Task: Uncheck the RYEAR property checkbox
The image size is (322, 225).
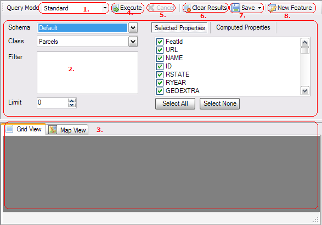Action: coord(160,83)
